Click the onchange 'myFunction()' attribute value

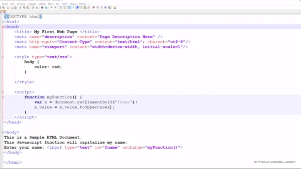(162, 147)
